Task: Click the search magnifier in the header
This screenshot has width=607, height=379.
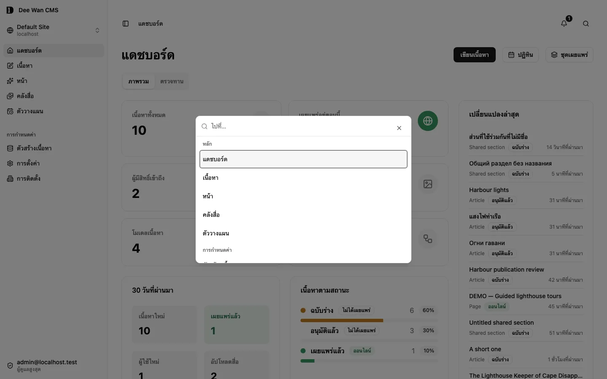Action: (586, 24)
